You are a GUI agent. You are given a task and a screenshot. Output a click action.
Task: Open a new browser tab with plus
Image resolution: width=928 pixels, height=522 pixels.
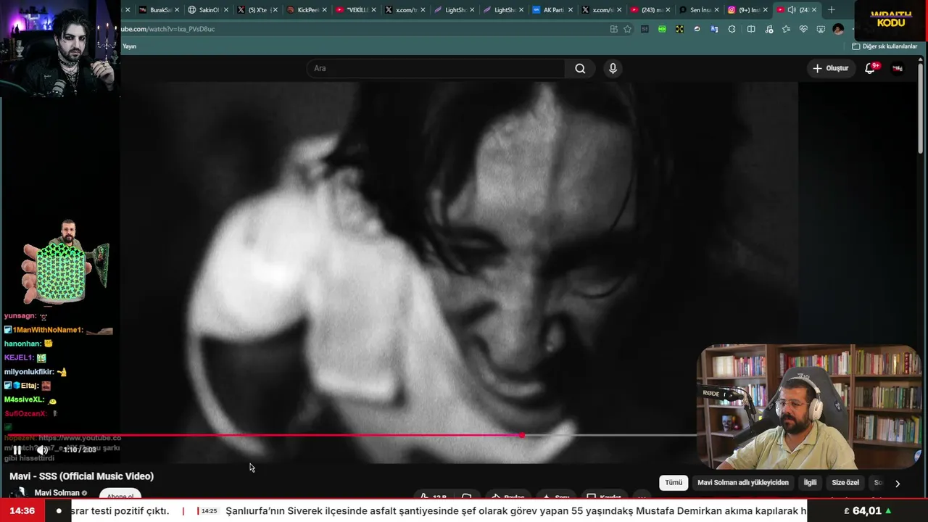pos(831,10)
